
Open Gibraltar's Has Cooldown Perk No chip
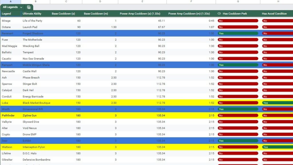point(238,160)
